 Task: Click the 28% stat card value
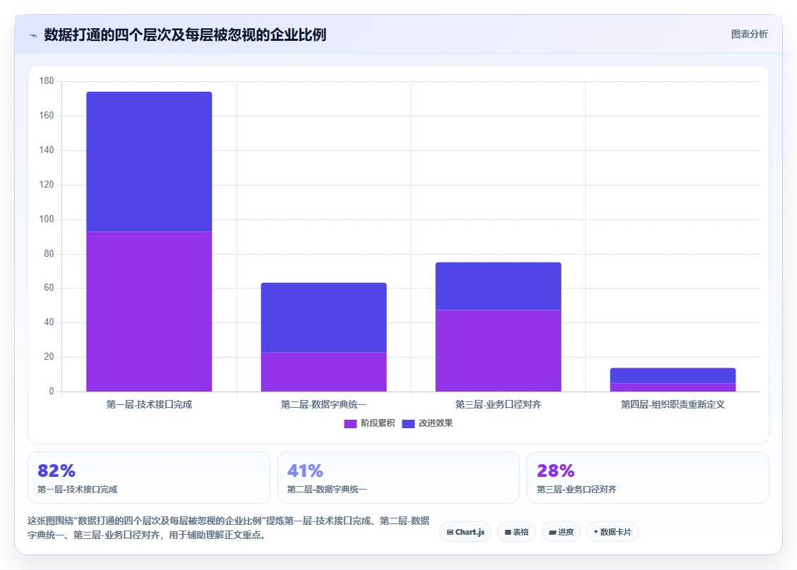click(556, 471)
